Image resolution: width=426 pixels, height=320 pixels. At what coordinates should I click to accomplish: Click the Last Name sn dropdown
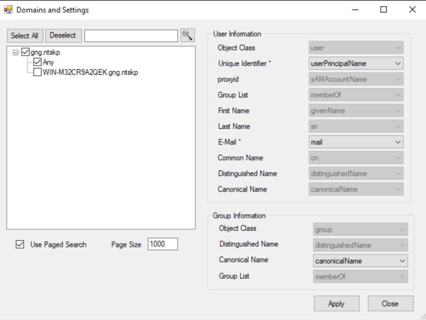pyautogui.click(x=356, y=127)
